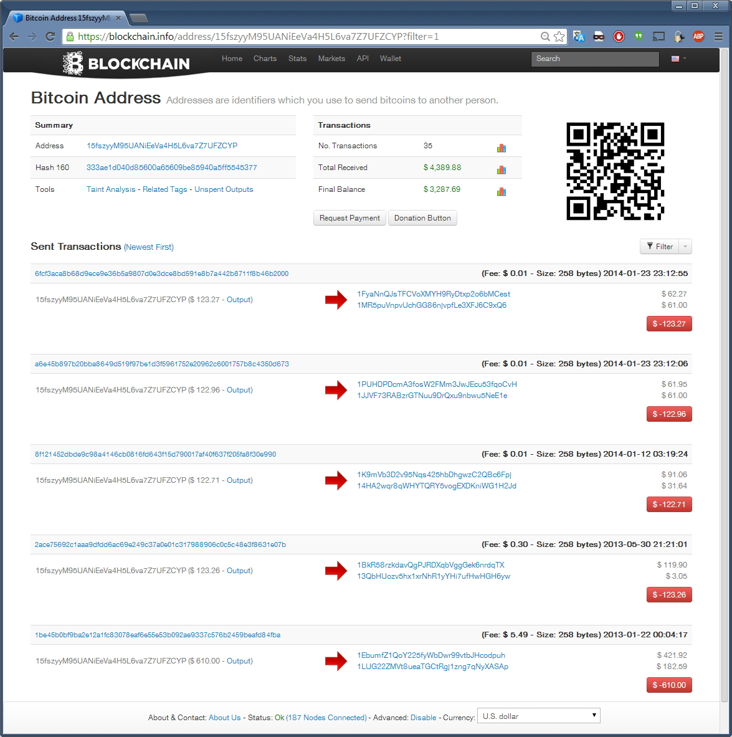Open the Adblock Plus ABP icon
The width and height of the screenshot is (732, 737).
[698, 37]
